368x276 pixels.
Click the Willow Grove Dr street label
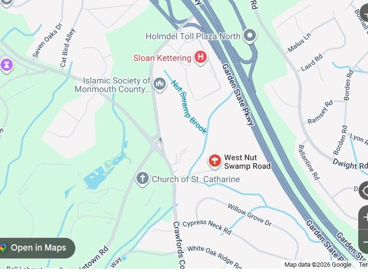[250, 215]
